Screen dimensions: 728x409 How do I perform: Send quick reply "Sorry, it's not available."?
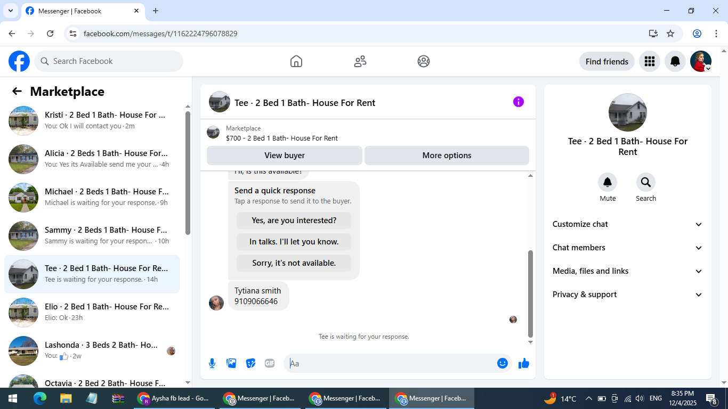[294, 263]
